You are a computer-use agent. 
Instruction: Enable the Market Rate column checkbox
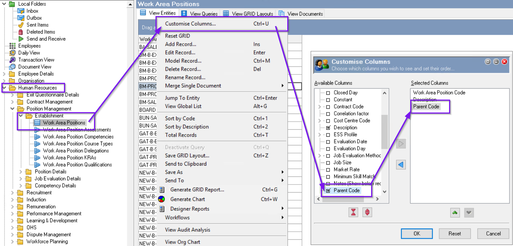coord(328,169)
